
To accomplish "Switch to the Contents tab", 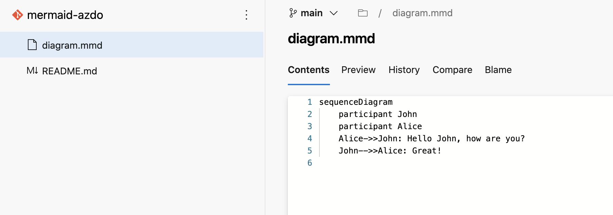I will click(x=309, y=70).
